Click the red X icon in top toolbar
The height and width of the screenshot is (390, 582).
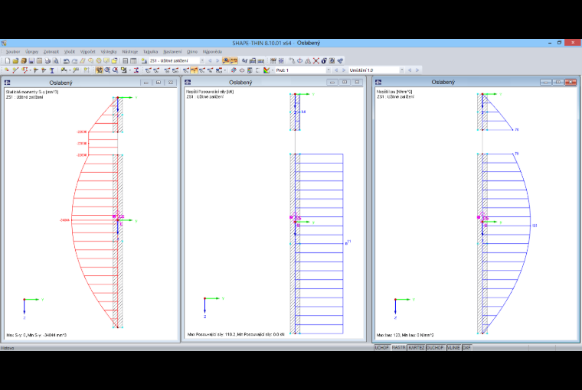[316, 60]
